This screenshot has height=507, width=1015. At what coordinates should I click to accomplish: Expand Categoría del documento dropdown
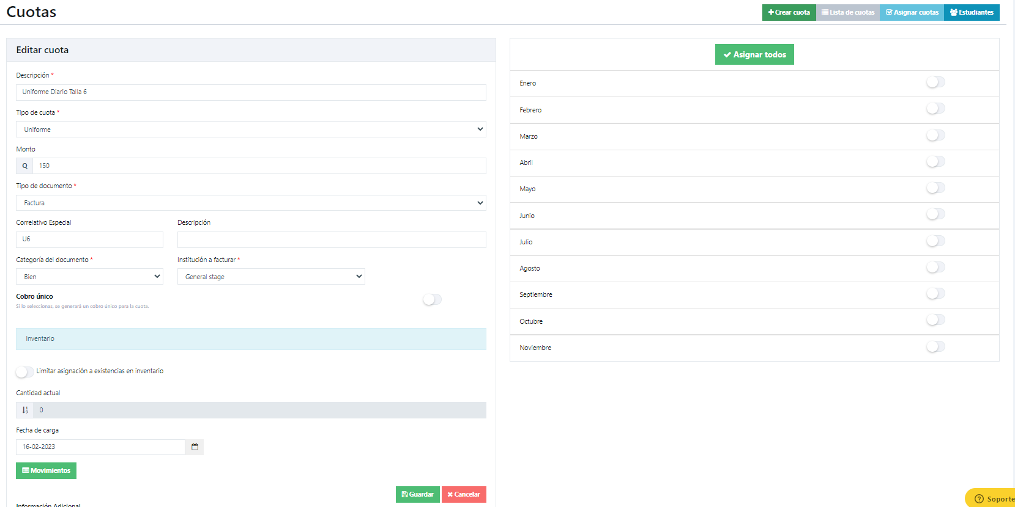pos(89,277)
